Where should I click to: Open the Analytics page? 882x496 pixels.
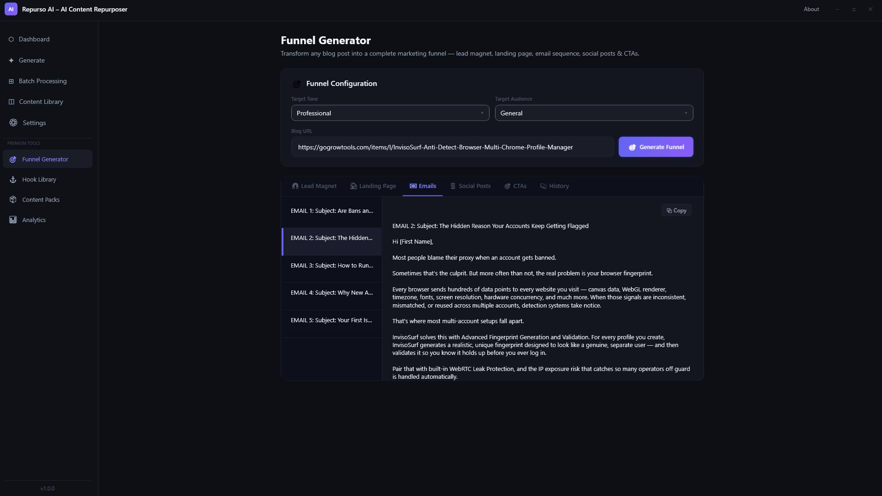pyautogui.click(x=47, y=220)
